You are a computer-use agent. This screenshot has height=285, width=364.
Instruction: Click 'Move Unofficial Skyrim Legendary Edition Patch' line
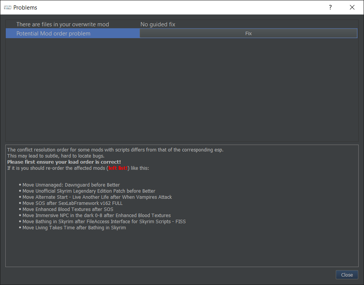point(89,191)
